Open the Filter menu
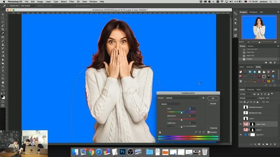The height and width of the screenshot is (157, 280). (72, 2)
